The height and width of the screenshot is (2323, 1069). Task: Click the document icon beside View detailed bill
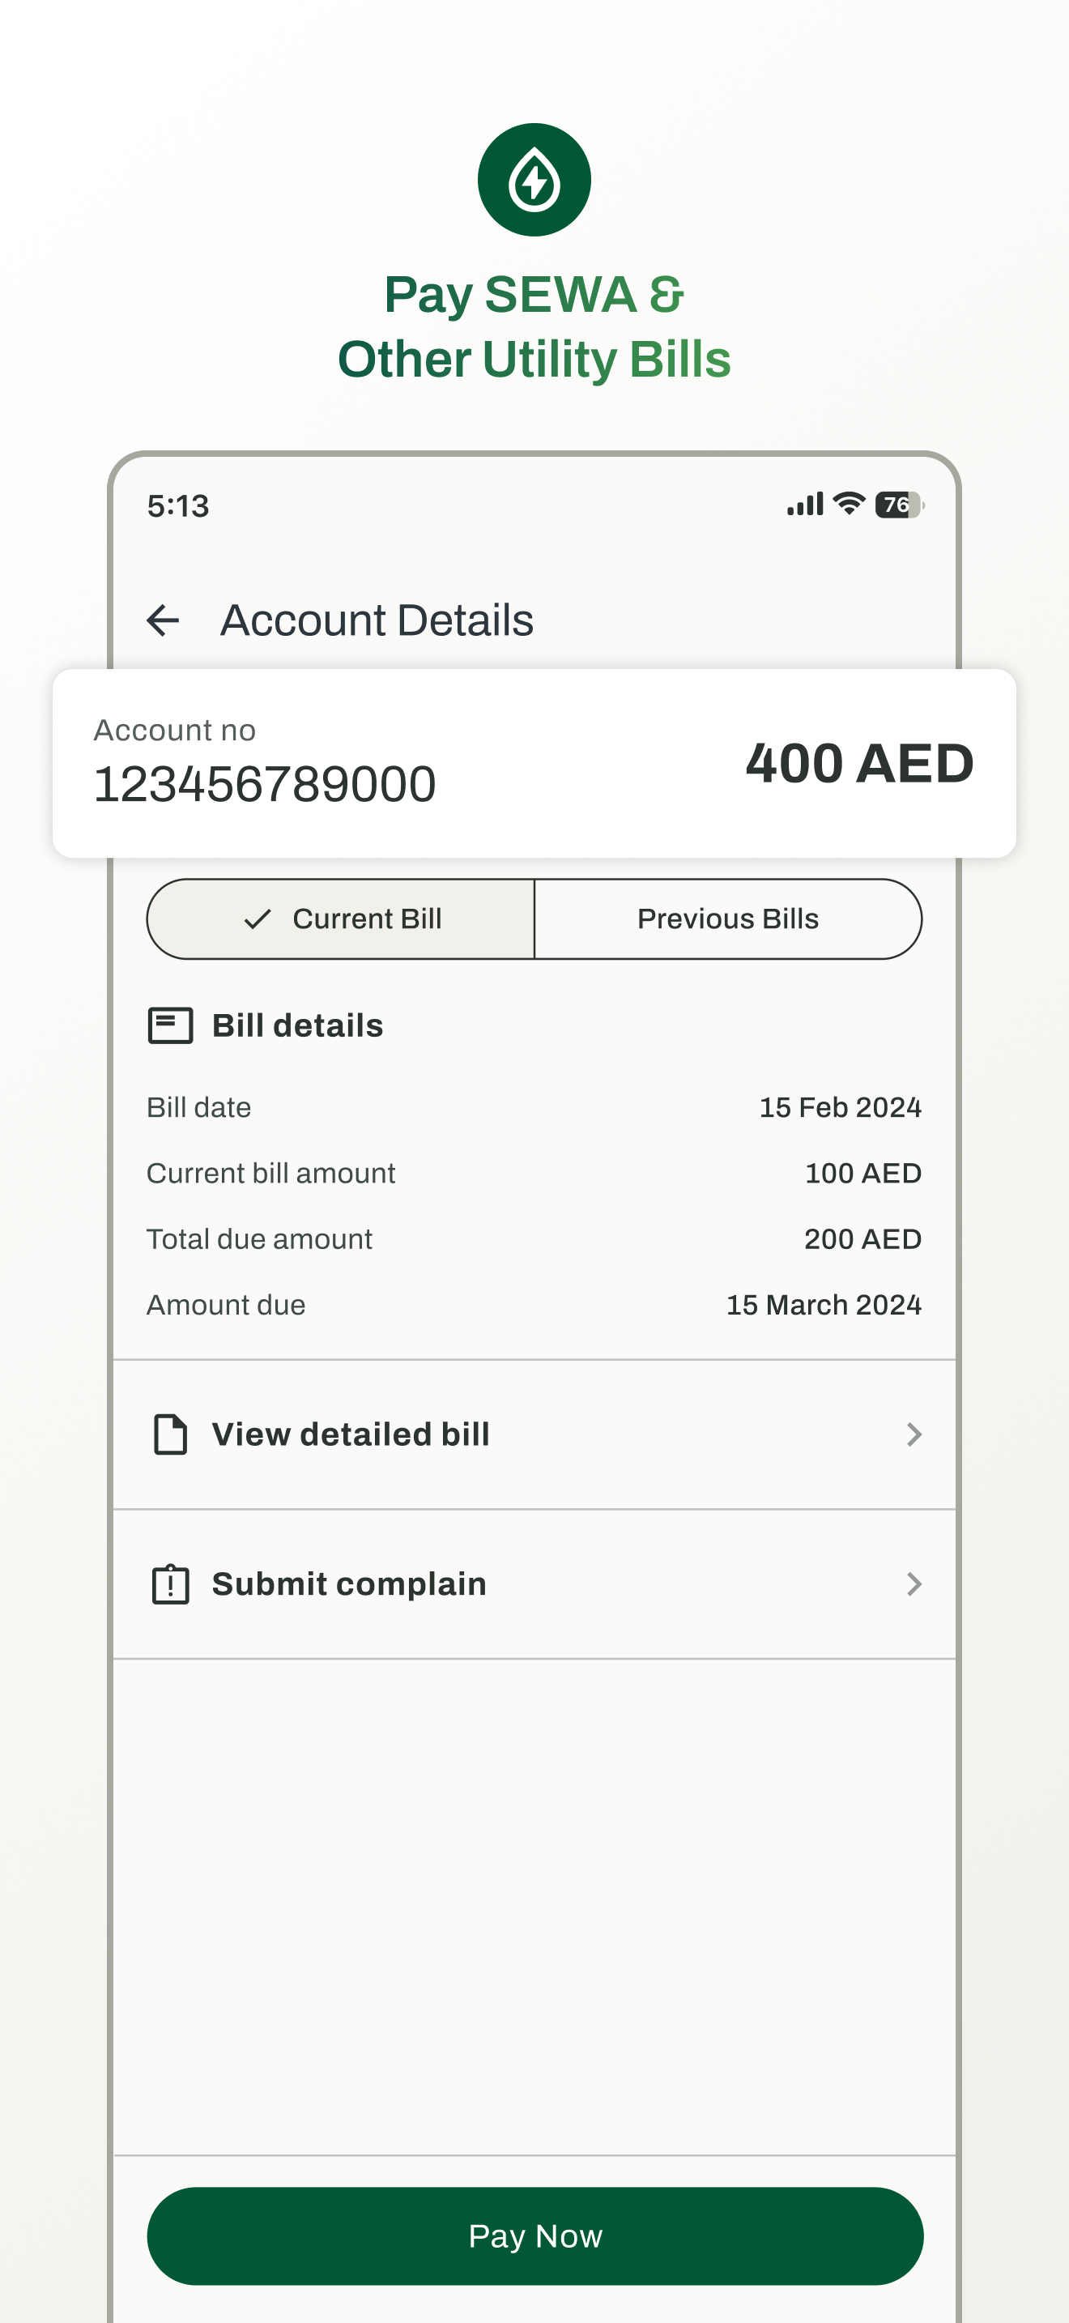coord(170,1434)
